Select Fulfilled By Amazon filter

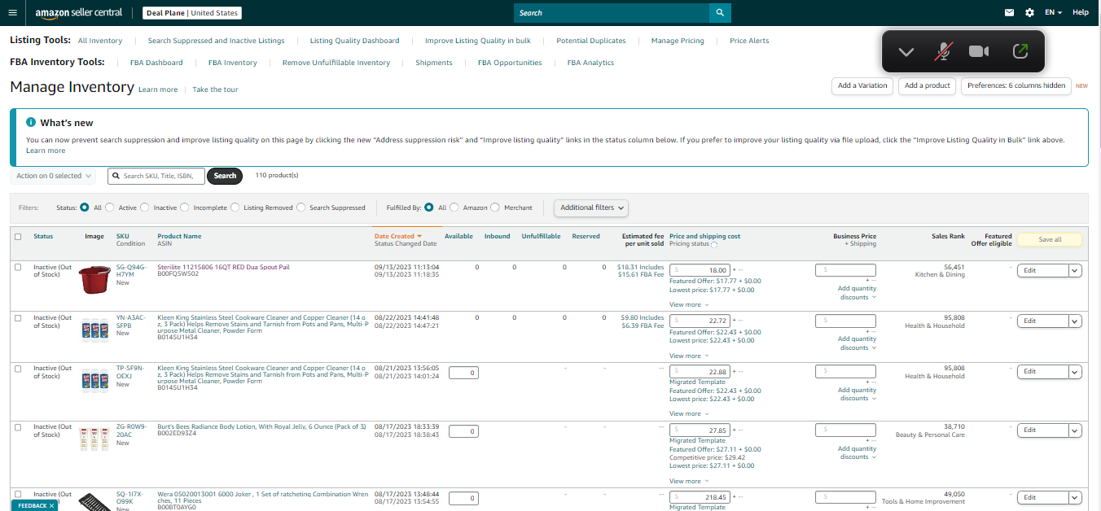(454, 207)
